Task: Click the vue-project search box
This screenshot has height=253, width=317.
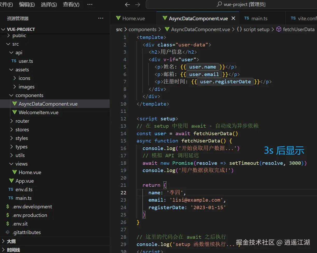Action: 231,4
